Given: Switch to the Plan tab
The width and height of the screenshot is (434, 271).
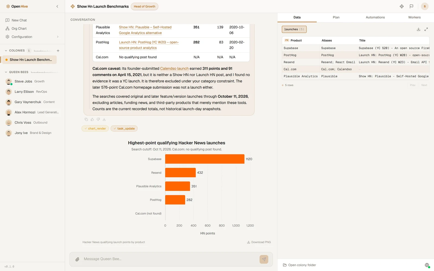Looking at the screenshot, I should [x=336, y=17].
